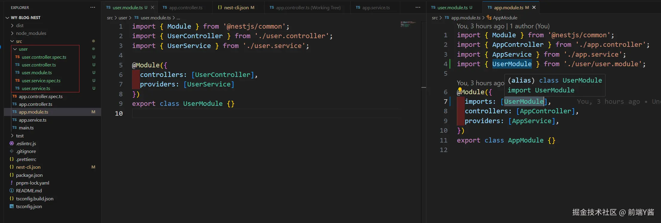661x223 pixels.
Task: Click src breadcrumb in left editor
Action: click(110, 18)
